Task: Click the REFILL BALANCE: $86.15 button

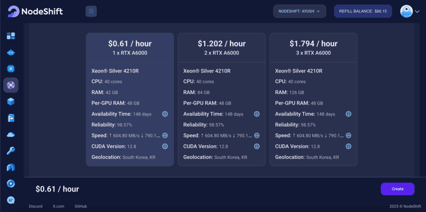Action: [363, 11]
